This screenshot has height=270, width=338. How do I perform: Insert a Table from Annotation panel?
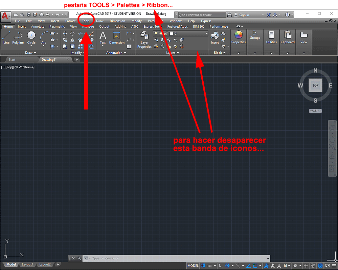pos(129,47)
